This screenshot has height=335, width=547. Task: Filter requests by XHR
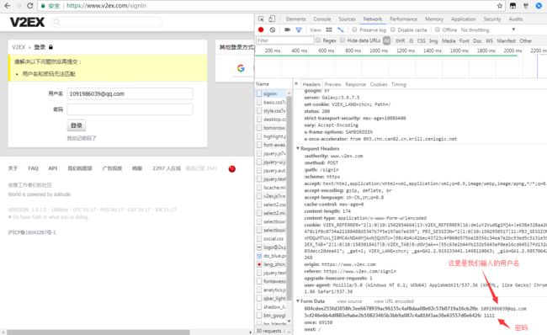click(400, 41)
